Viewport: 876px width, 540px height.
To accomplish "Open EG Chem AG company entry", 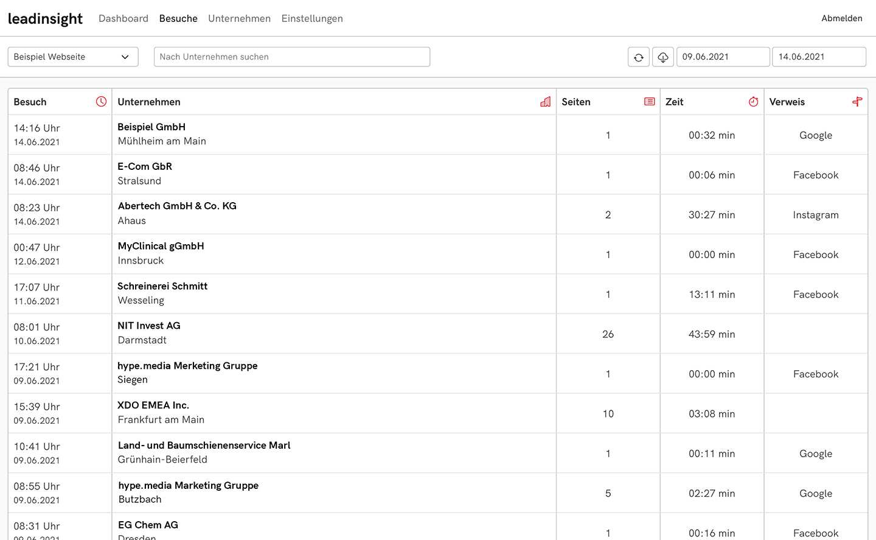I will (148, 525).
